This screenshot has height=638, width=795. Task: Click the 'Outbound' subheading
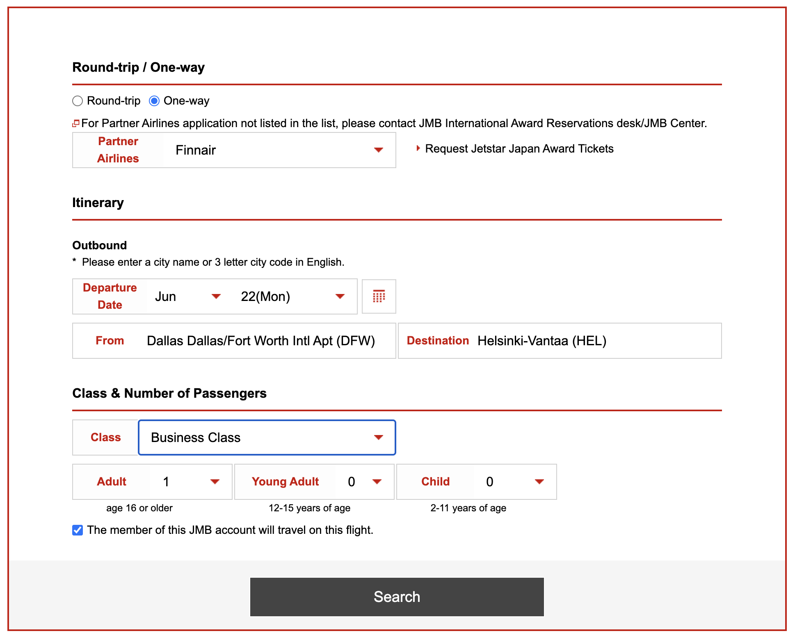[100, 245]
